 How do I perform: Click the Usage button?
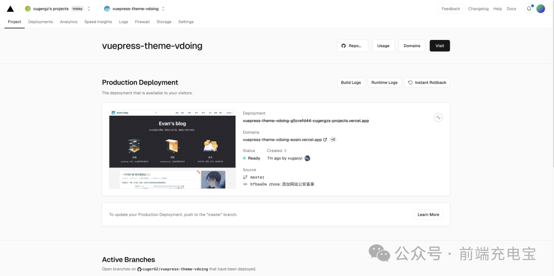(x=383, y=46)
